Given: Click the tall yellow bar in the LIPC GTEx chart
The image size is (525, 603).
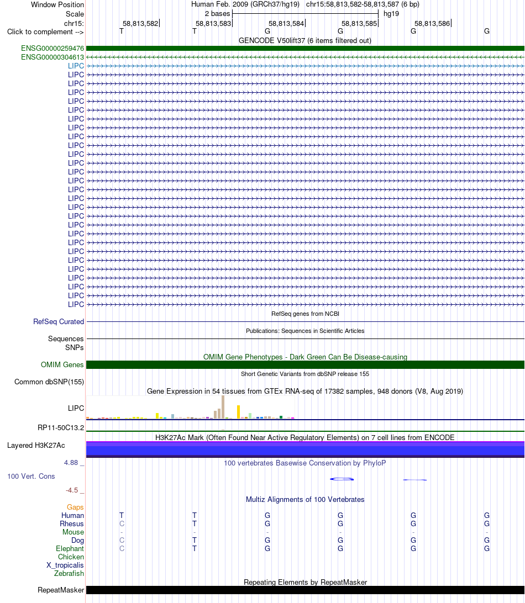Looking at the screenshot, I should coord(239,412).
